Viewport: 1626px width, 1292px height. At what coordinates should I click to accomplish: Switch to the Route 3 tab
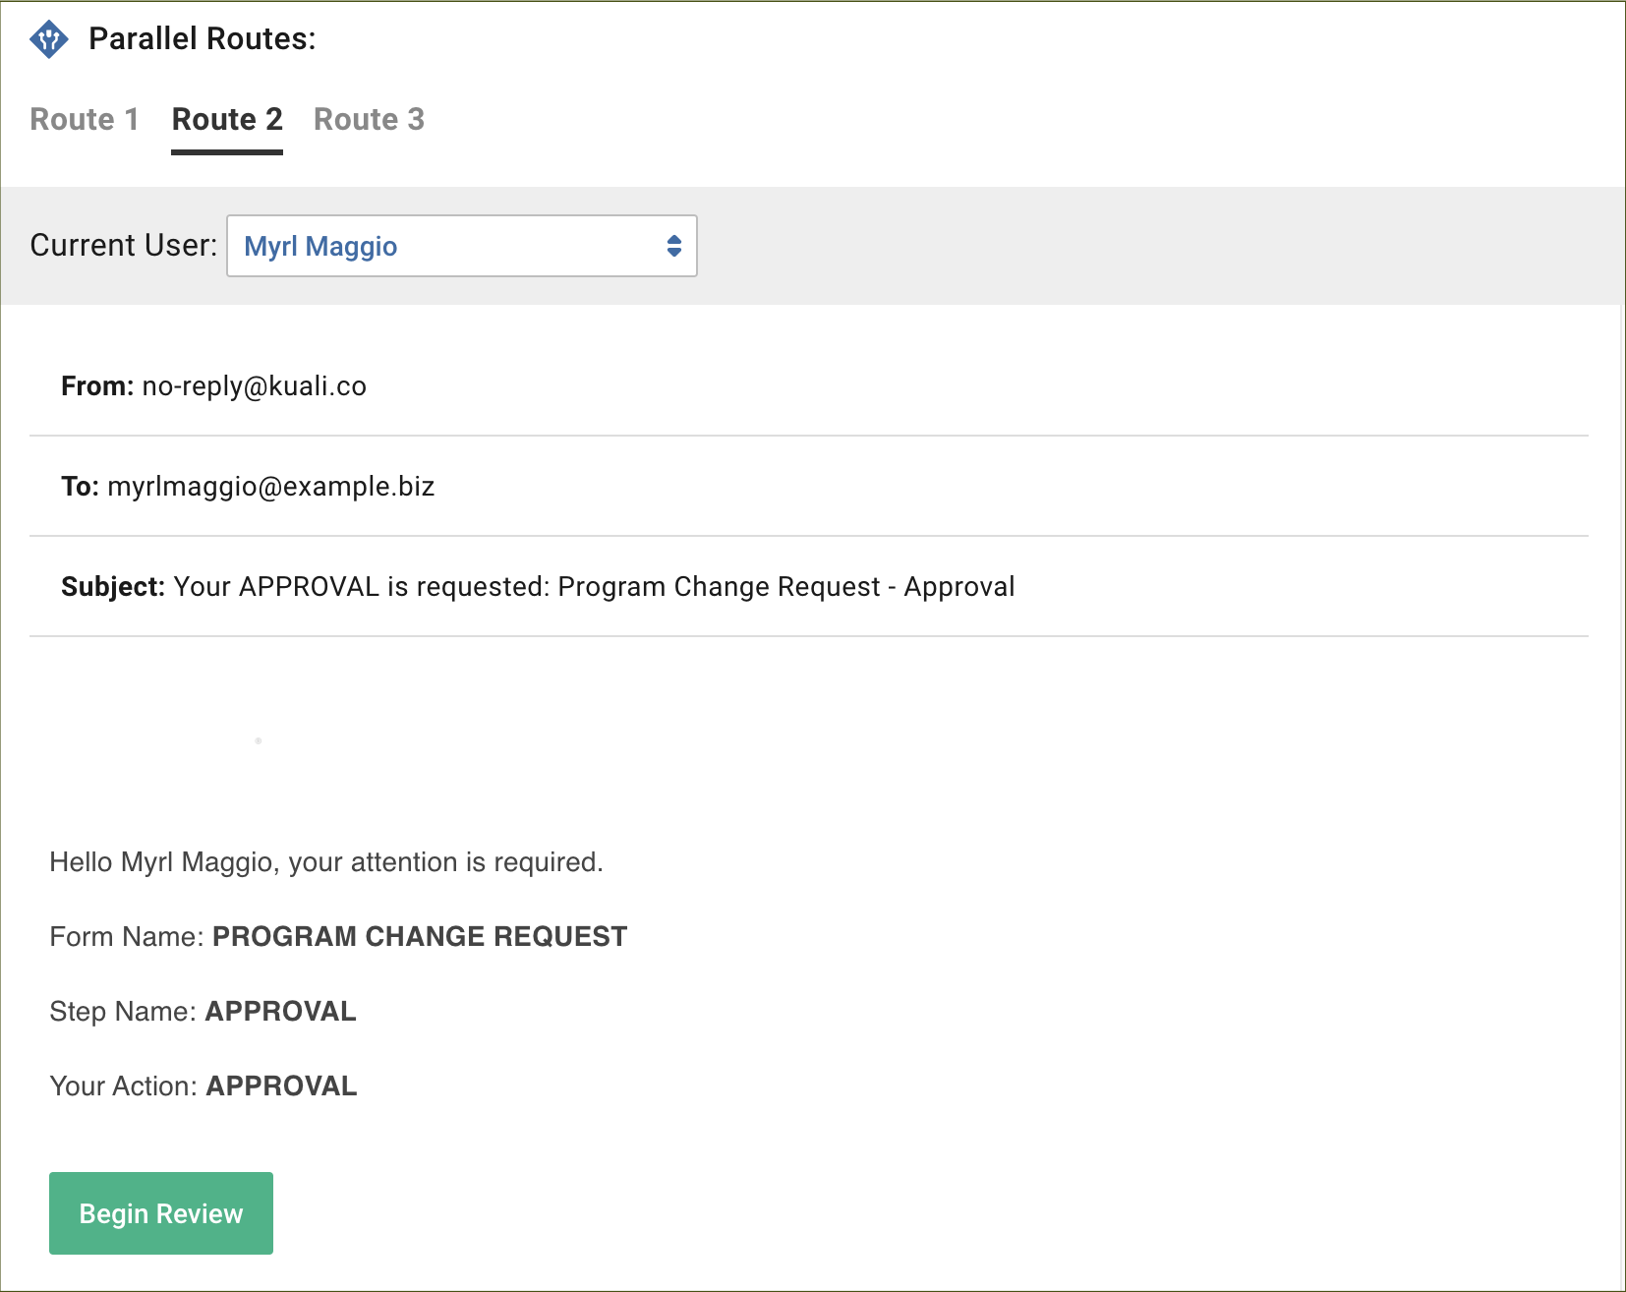[370, 119]
